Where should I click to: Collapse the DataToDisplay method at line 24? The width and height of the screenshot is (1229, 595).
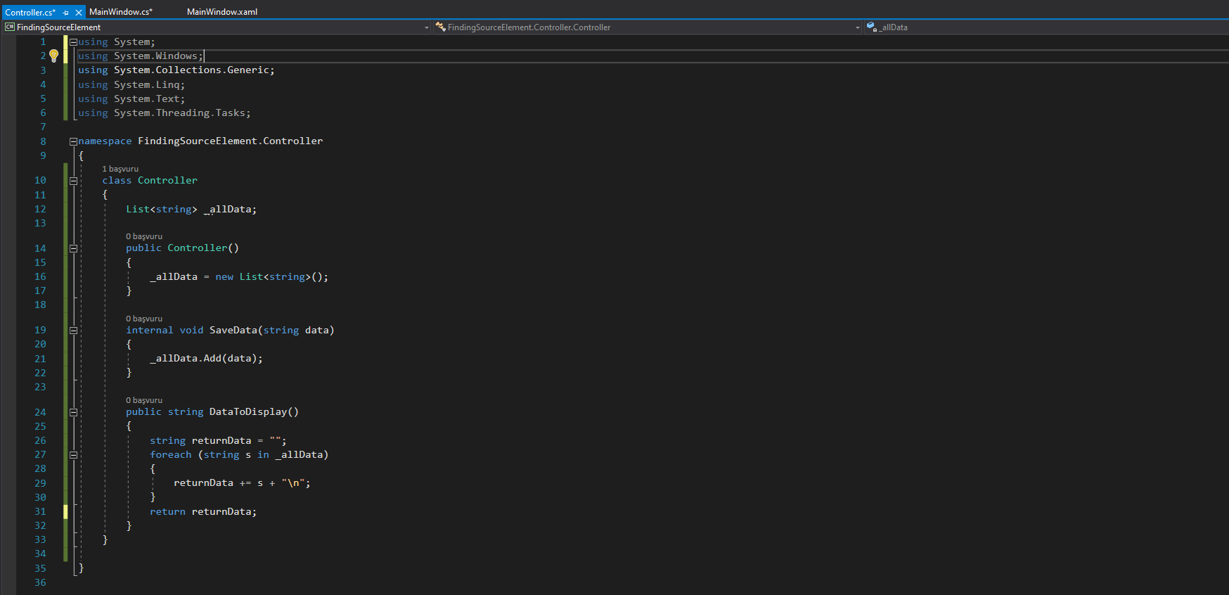coord(73,412)
